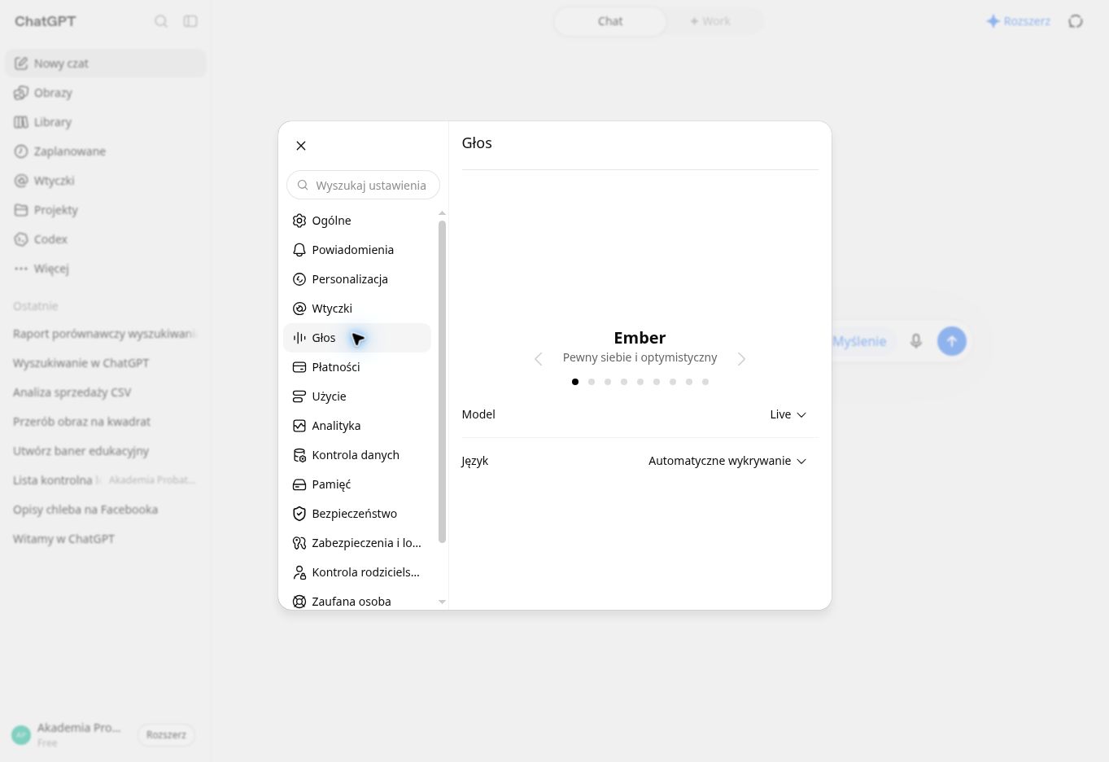Select the second voice carousel dot
This screenshot has width=1109, height=762.
(x=592, y=382)
